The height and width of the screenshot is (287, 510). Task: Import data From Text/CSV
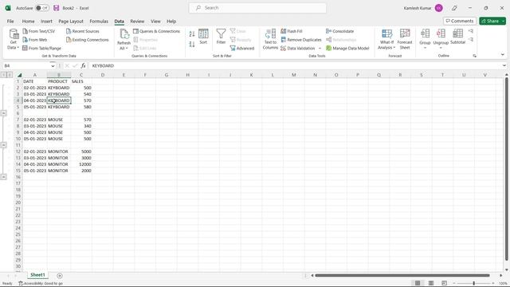[x=39, y=31]
